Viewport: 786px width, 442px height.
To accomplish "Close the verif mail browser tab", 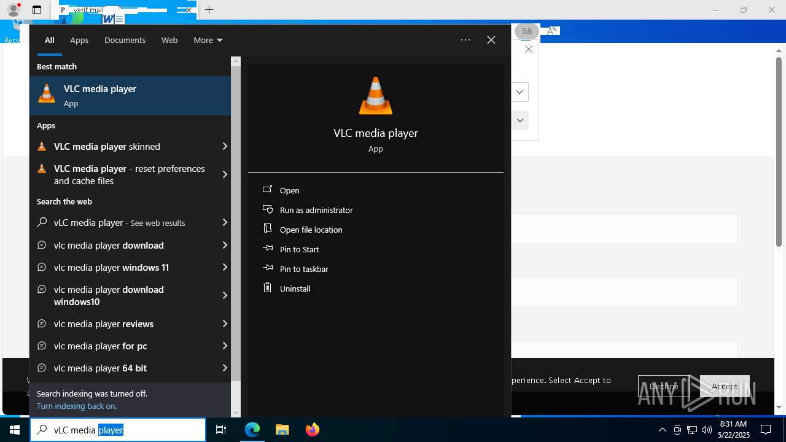I will pos(189,10).
